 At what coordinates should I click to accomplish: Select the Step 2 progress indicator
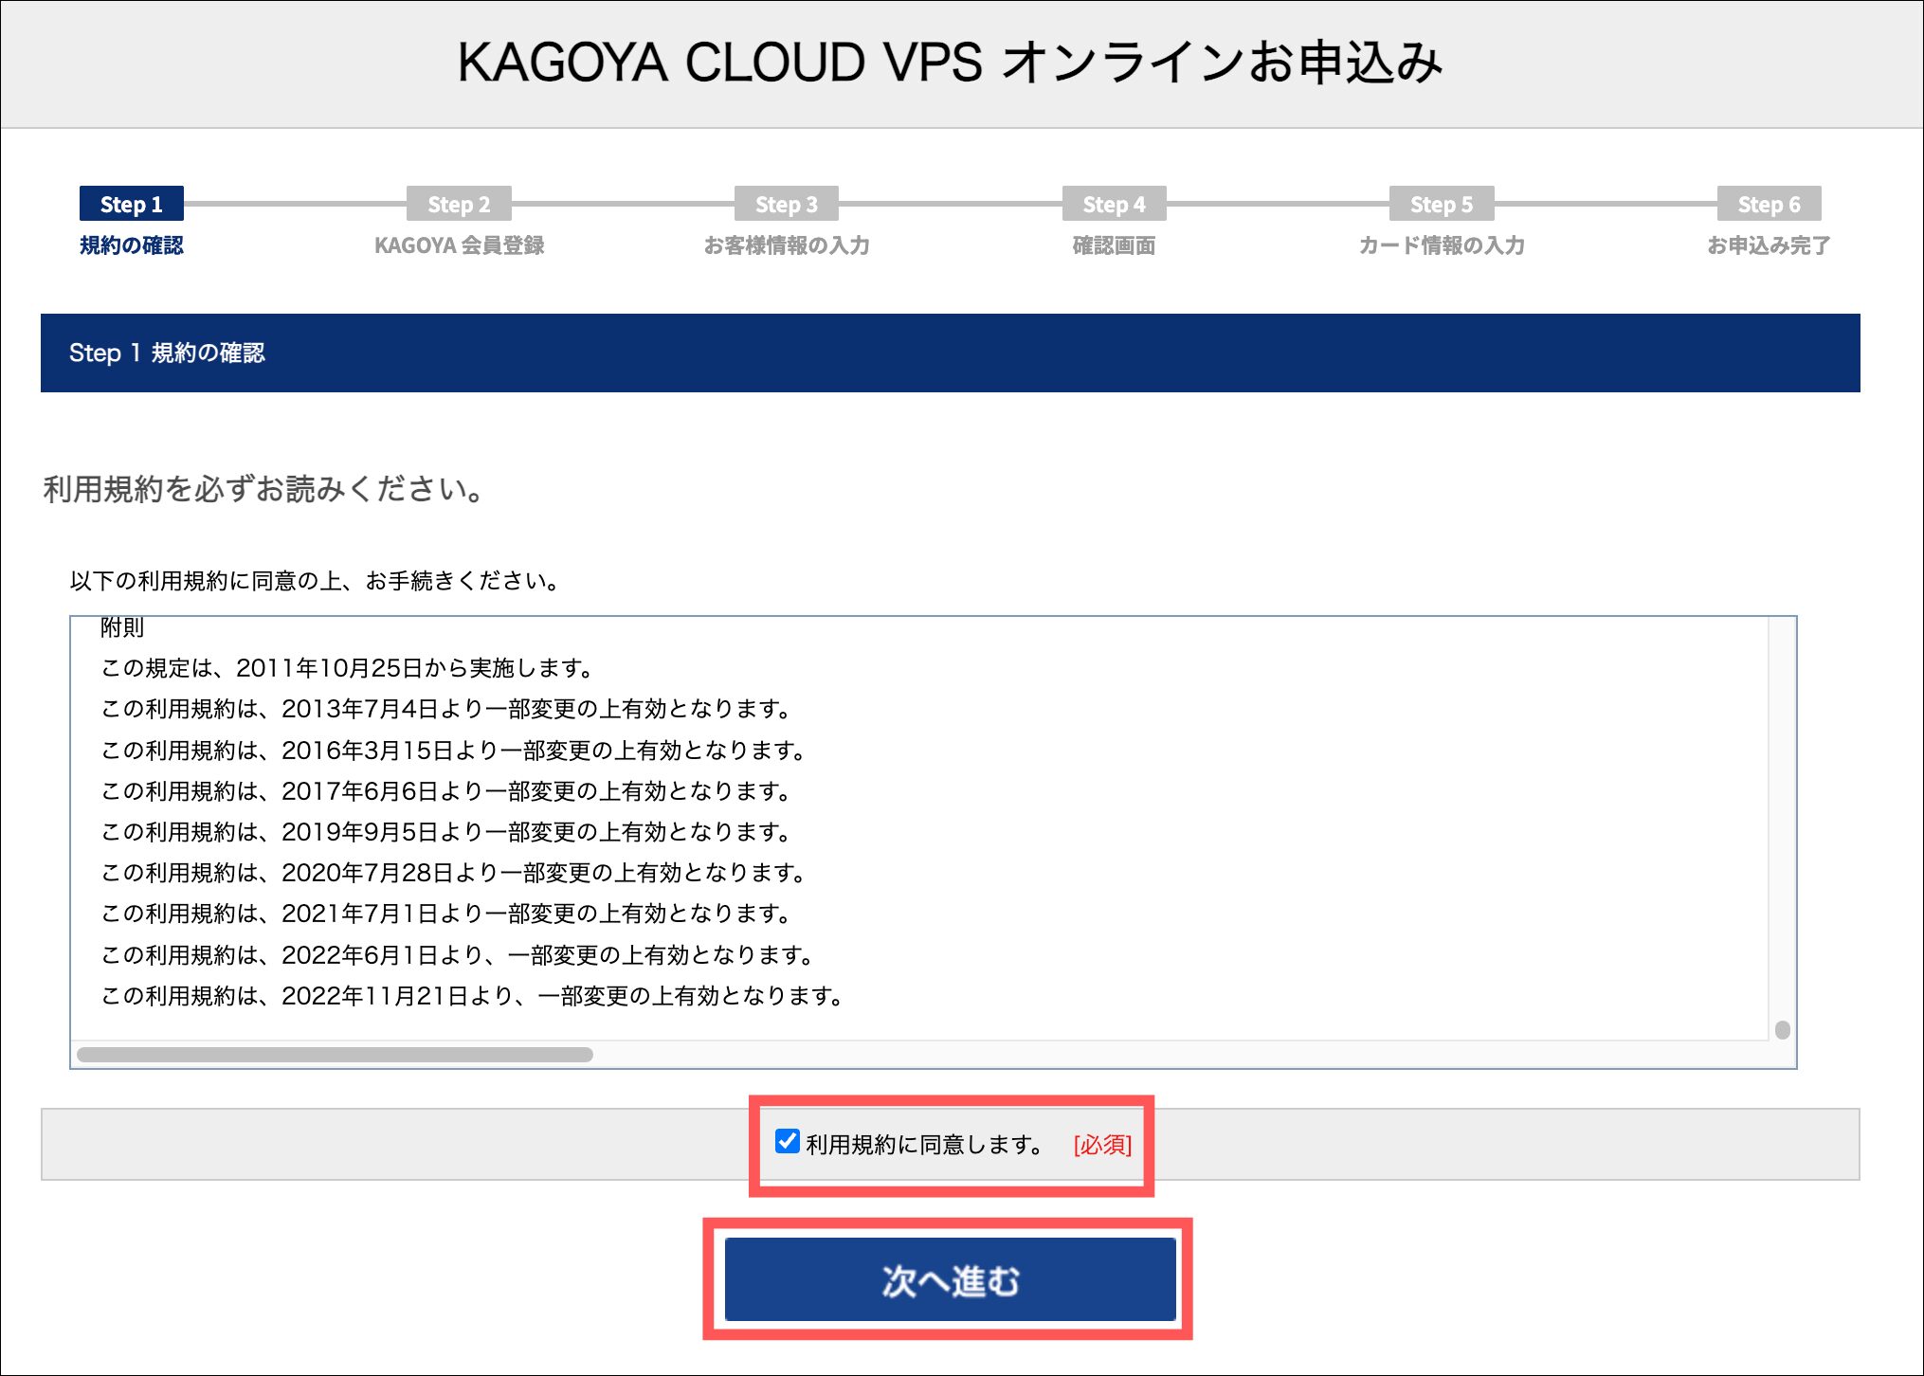(459, 204)
